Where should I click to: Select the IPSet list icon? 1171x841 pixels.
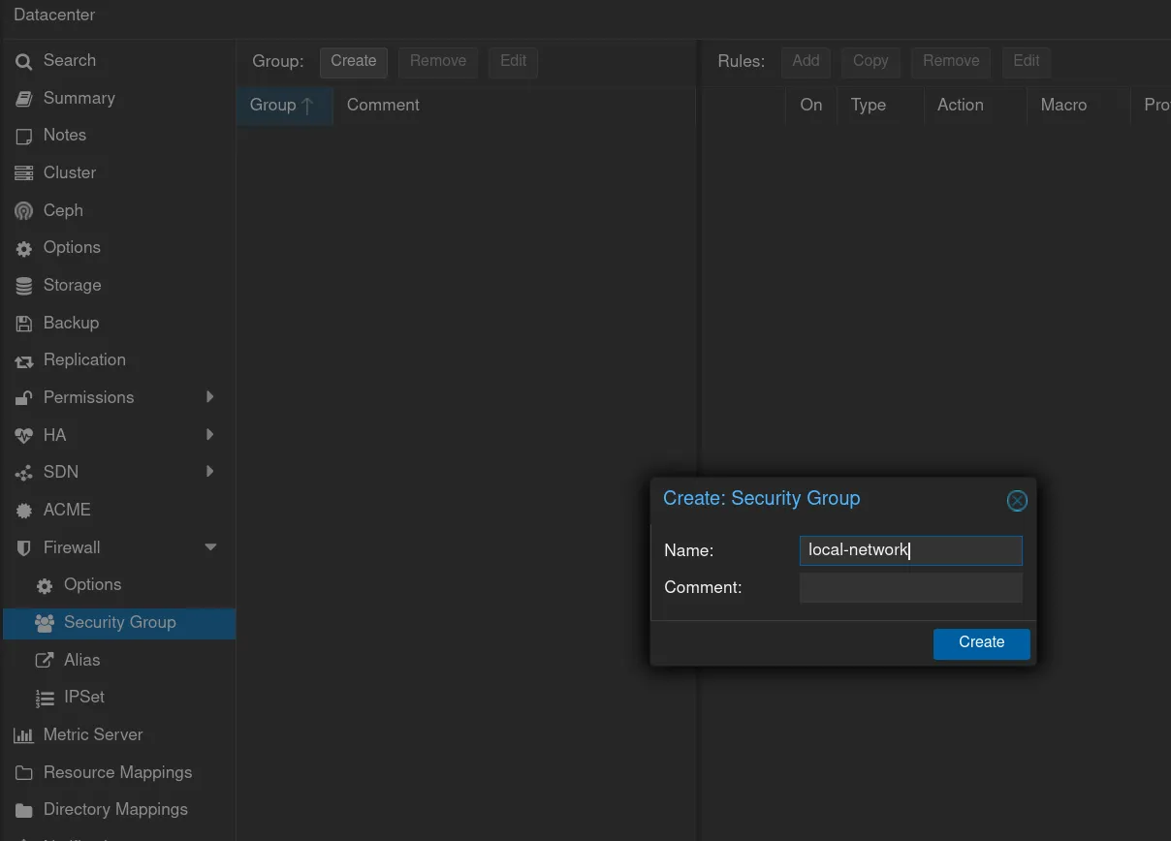45,698
